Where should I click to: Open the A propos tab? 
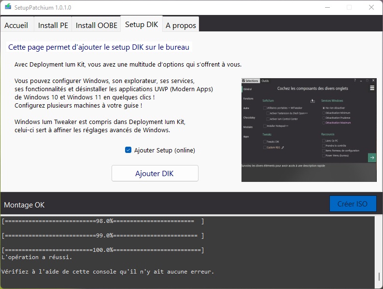click(x=180, y=25)
